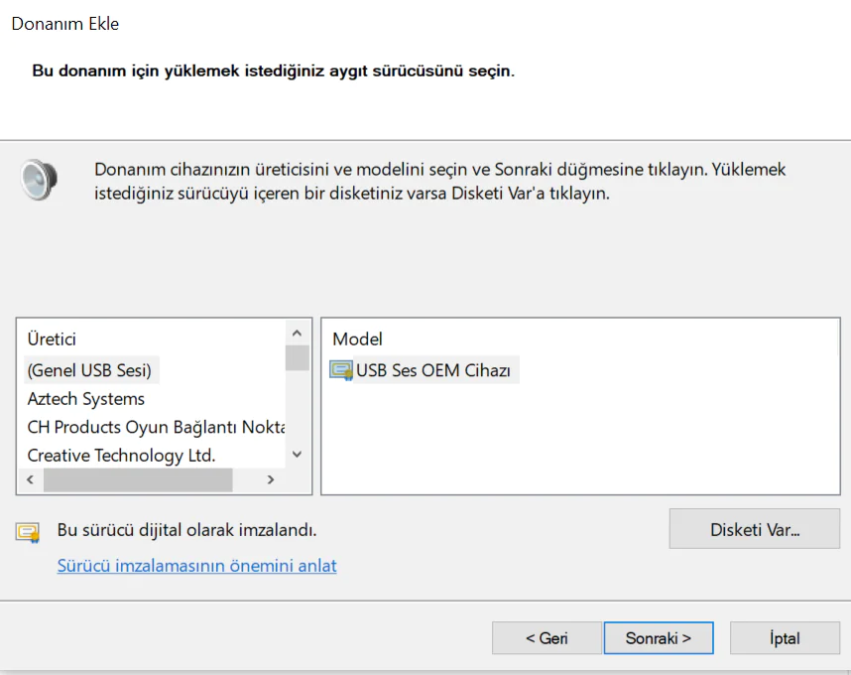The image size is (851, 675).
Task: Go back with the Geri button
Action: pyautogui.click(x=547, y=638)
